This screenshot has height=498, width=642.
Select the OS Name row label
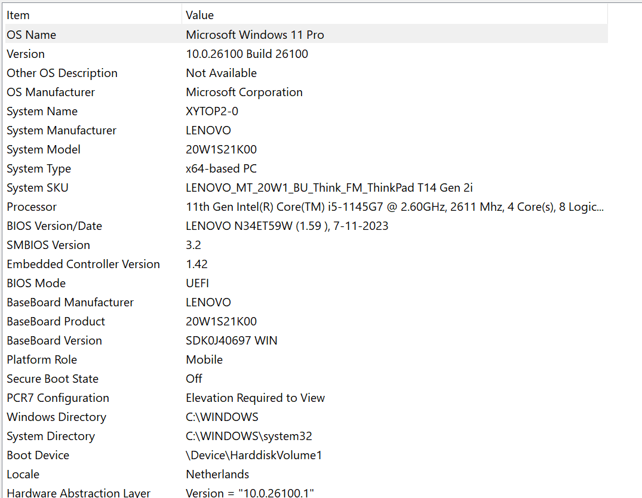tap(32, 35)
